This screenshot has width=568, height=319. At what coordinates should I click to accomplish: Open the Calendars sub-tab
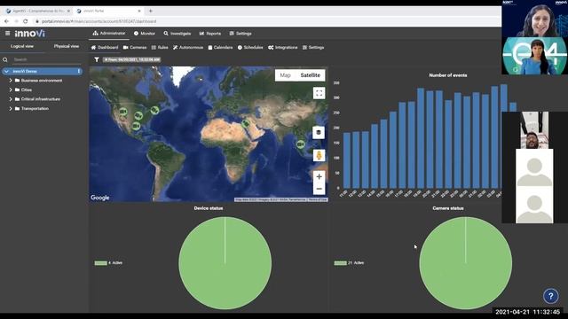[220, 47]
